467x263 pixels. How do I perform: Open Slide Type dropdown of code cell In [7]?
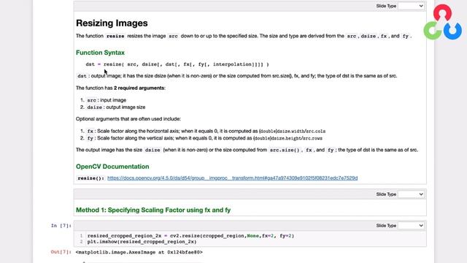coord(411,226)
